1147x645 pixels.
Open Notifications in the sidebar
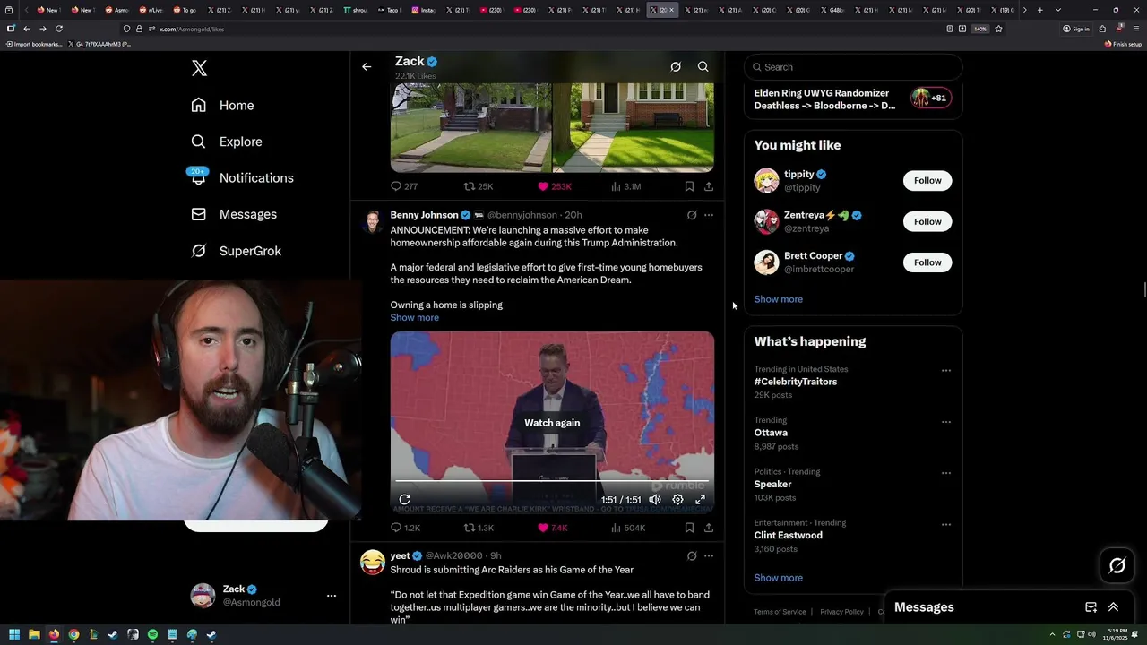point(242,177)
